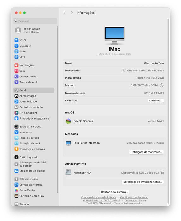Click the 16 GB 2667 MHz DDR4 value
181x221 pixels.
coord(143,85)
